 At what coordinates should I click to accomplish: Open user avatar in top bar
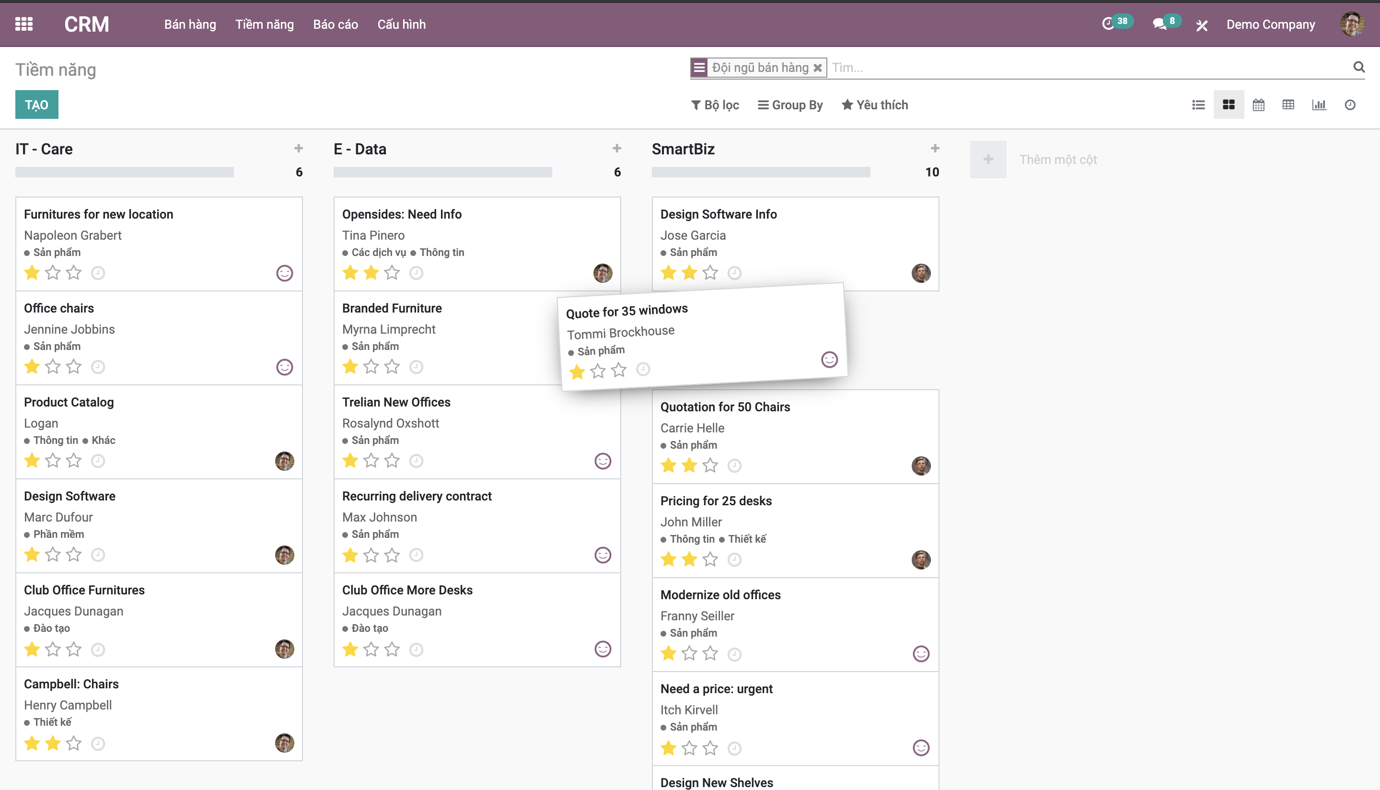(x=1352, y=24)
